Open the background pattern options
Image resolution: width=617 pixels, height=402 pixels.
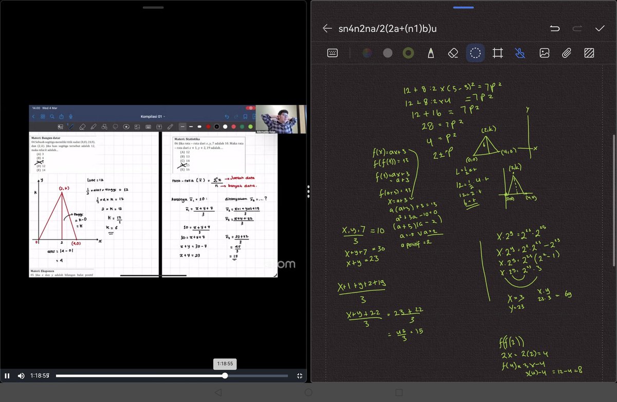(589, 53)
